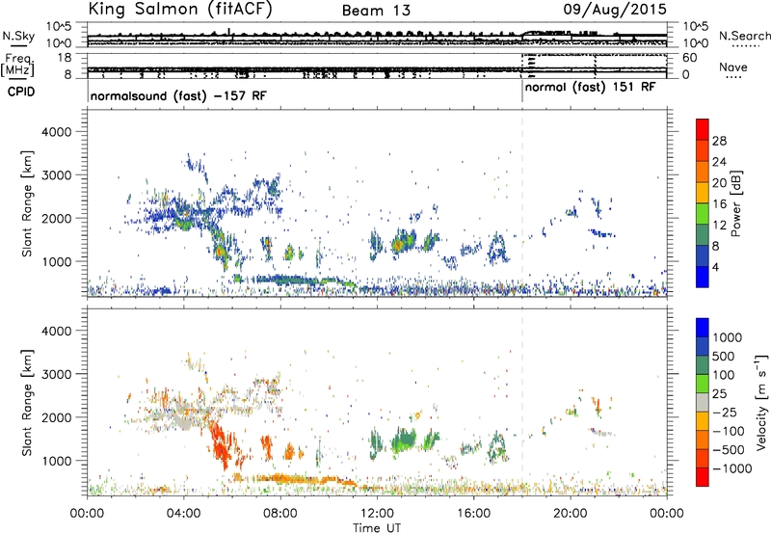
Task: Click the 'N.Search' legend label
Action: 744,36
